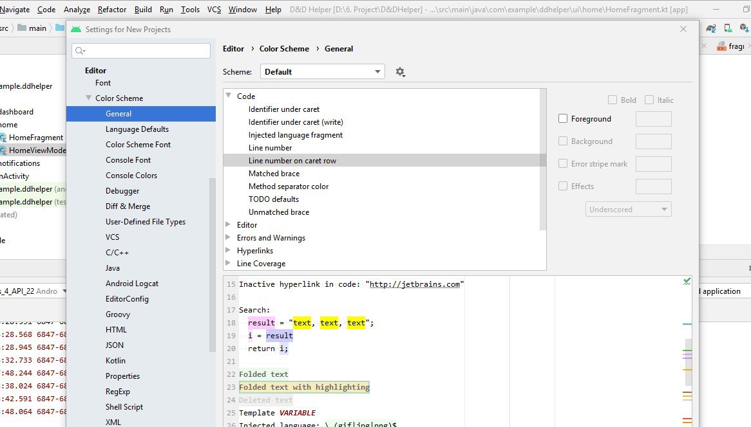Open device dropdown arrow next to API_22

pyautogui.click(x=64, y=291)
